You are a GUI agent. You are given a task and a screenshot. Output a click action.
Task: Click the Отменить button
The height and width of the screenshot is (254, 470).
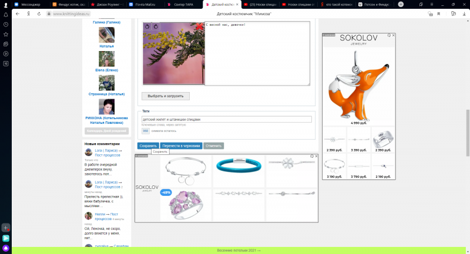point(213,145)
